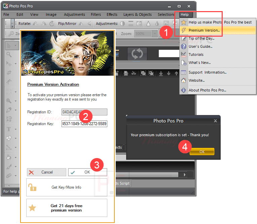The image size is (257, 224).
Task: Click the Get Key/More Info button
Action: (x=67, y=187)
